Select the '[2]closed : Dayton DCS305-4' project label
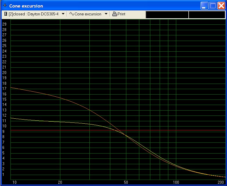The width and height of the screenshot is (227, 186). tap(34, 14)
